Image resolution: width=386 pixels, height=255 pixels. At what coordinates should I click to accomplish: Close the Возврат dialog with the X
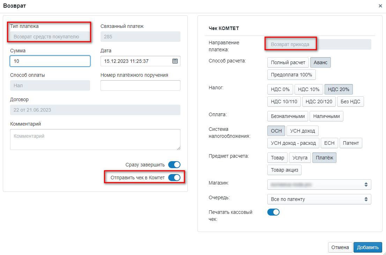(380, 6)
